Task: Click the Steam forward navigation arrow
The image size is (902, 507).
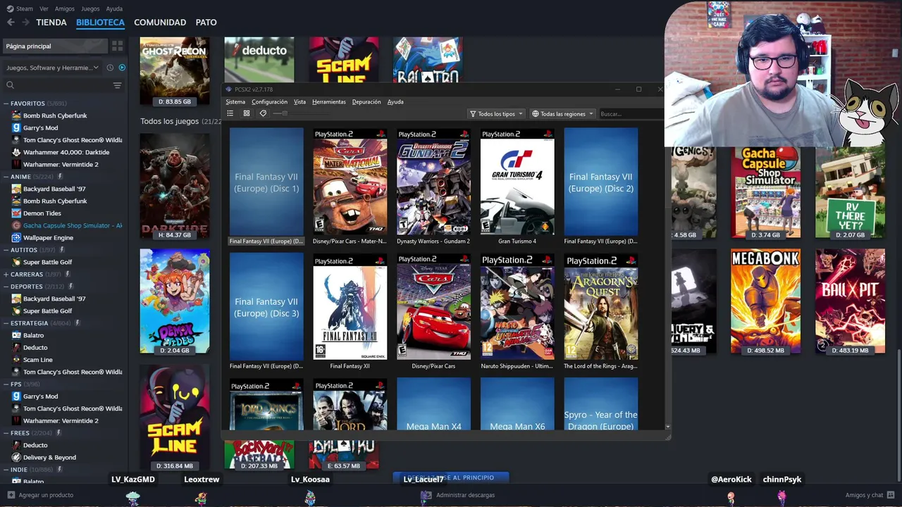Action: (x=25, y=23)
